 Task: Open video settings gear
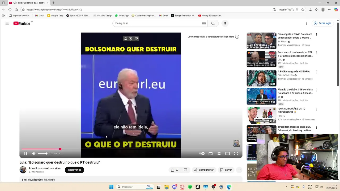pyautogui.click(x=219, y=154)
